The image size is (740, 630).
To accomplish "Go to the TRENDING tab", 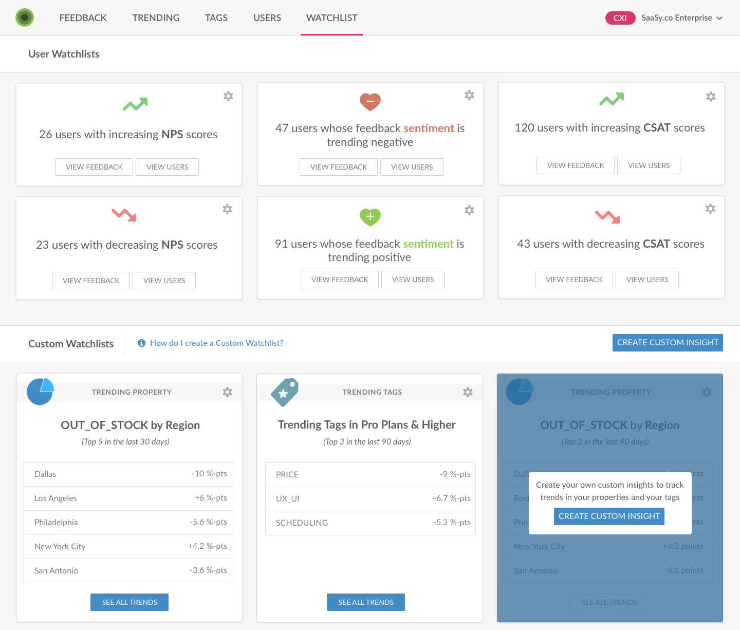I will point(156,18).
